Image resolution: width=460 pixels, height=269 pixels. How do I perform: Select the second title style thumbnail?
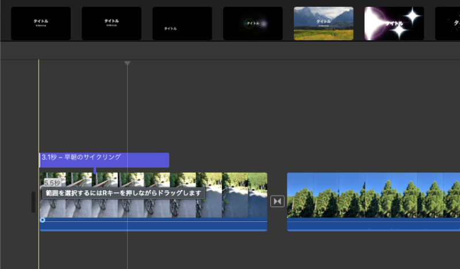coord(112,24)
